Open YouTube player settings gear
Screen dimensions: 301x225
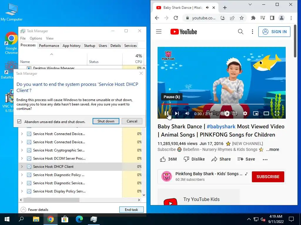click(x=245, y=113)
